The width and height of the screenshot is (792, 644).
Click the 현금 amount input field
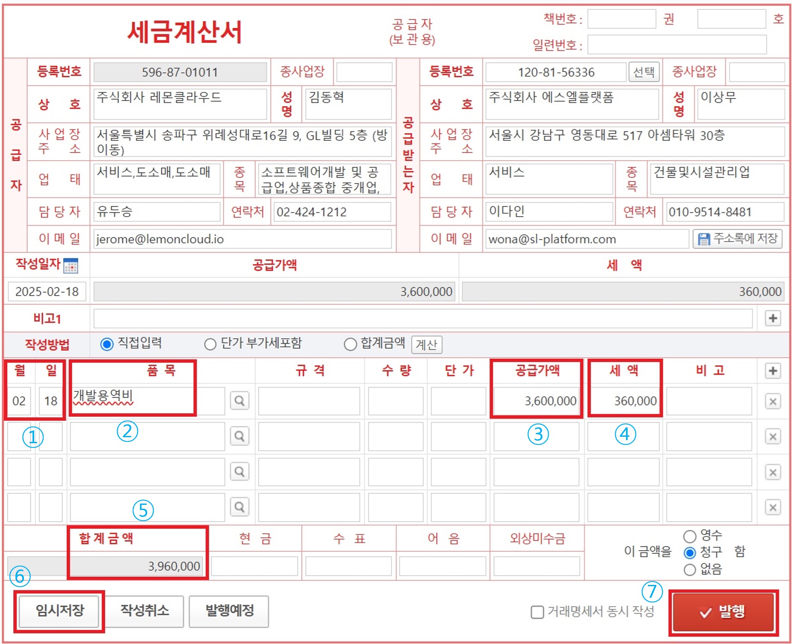tap(254, 566)
